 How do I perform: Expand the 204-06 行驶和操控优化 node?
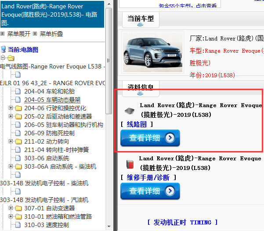tap(11, 108)
